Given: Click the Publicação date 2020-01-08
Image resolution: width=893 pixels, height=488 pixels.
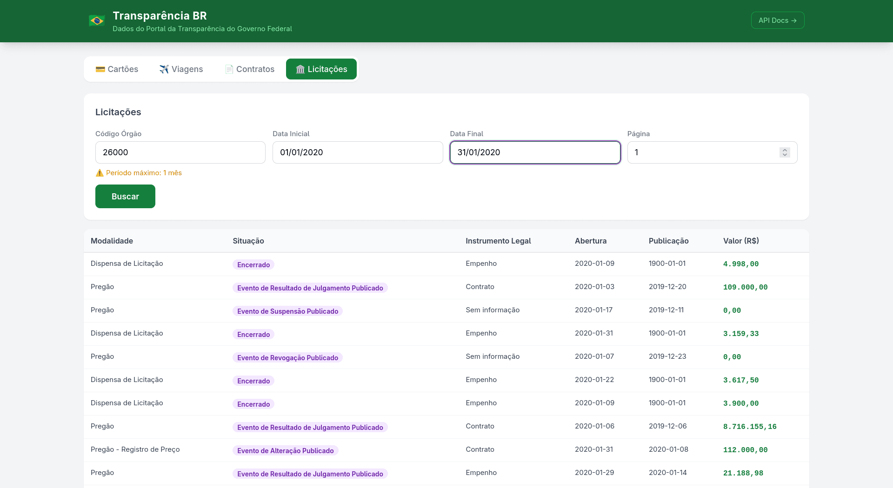Looking at the screenshot, I should tap(669, 449).
